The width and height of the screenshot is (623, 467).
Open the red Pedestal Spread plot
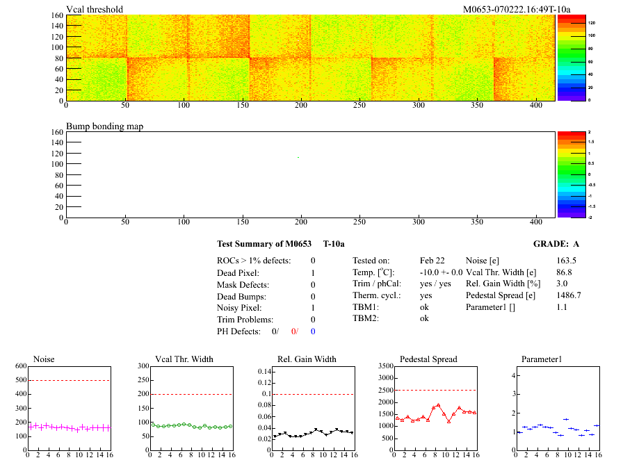436,408
